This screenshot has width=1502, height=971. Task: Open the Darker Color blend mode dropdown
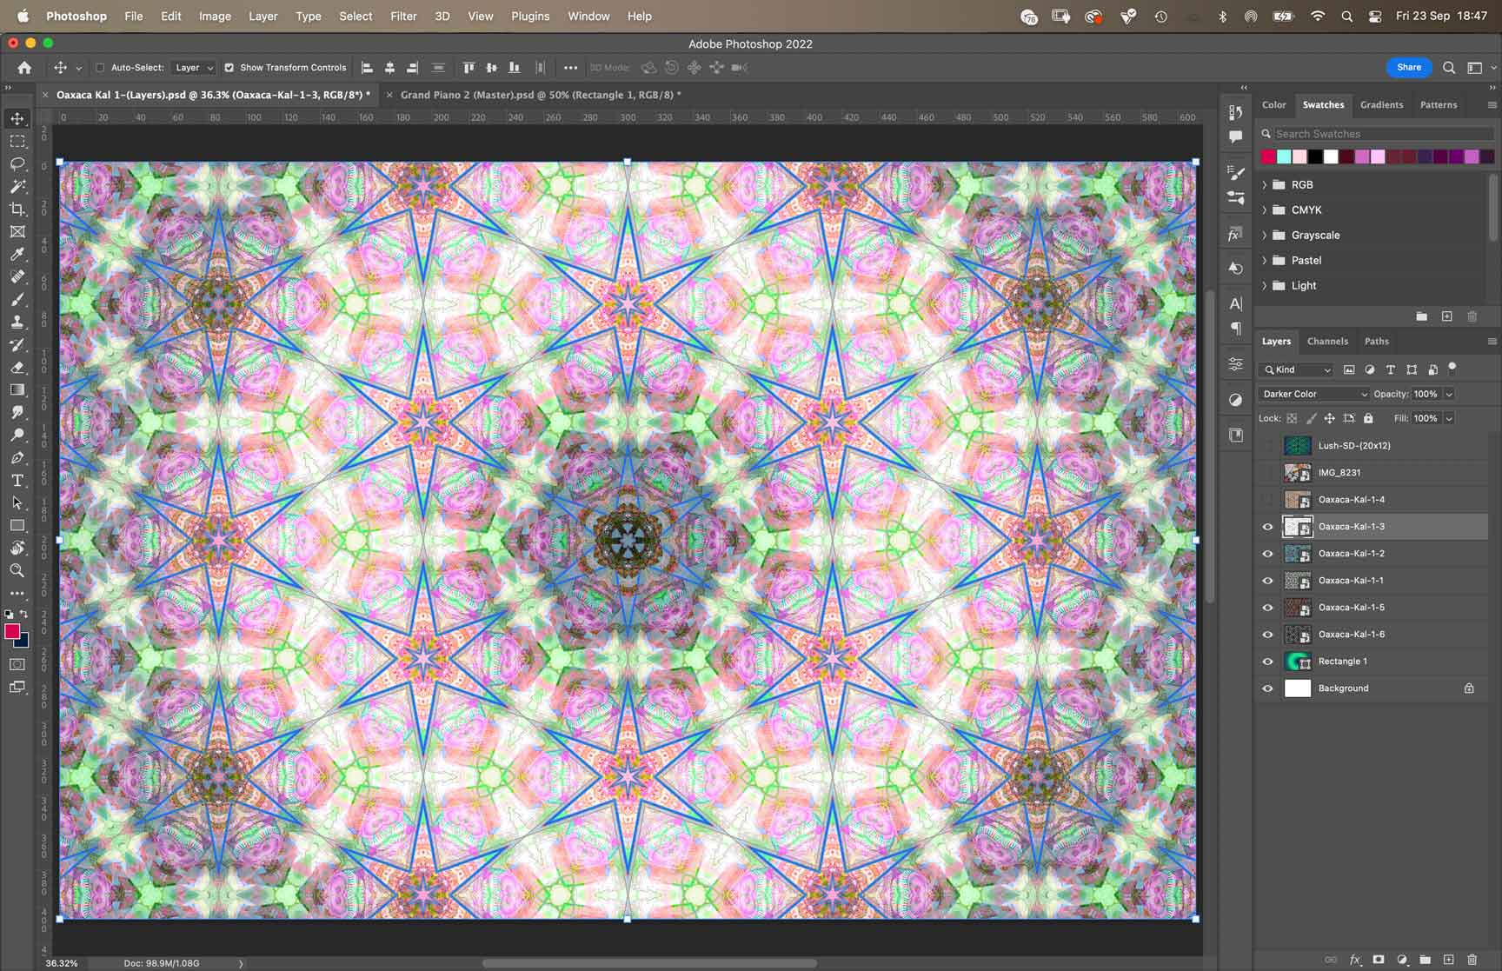pyautogui.click(x=1313, y=394)
